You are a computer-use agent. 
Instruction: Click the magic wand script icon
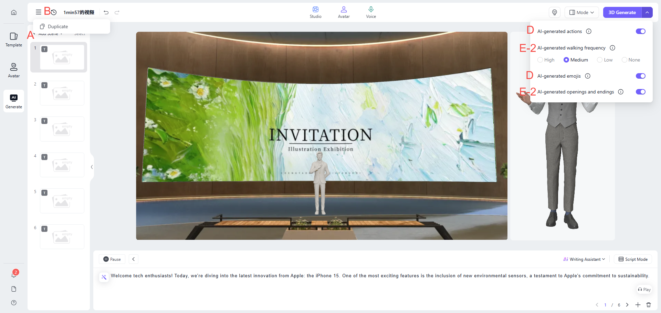pyautogui.click(x=104, y=277)
